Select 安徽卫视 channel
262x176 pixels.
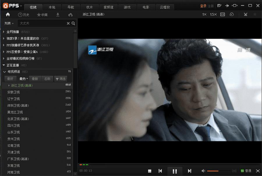click(37, 92)
